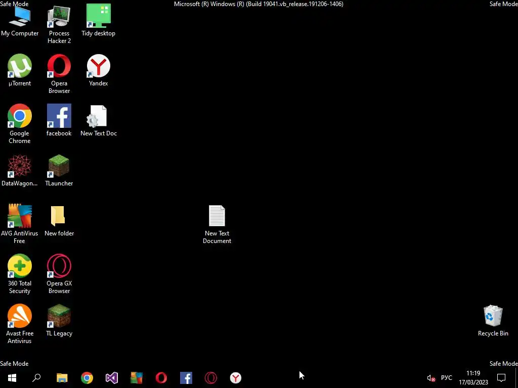
Task: Open facebook desktop shortcut
Action: pyautogui.click(x=59, y=121)
